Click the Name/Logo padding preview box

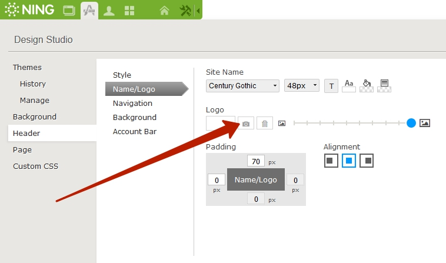tap(256, 179)
